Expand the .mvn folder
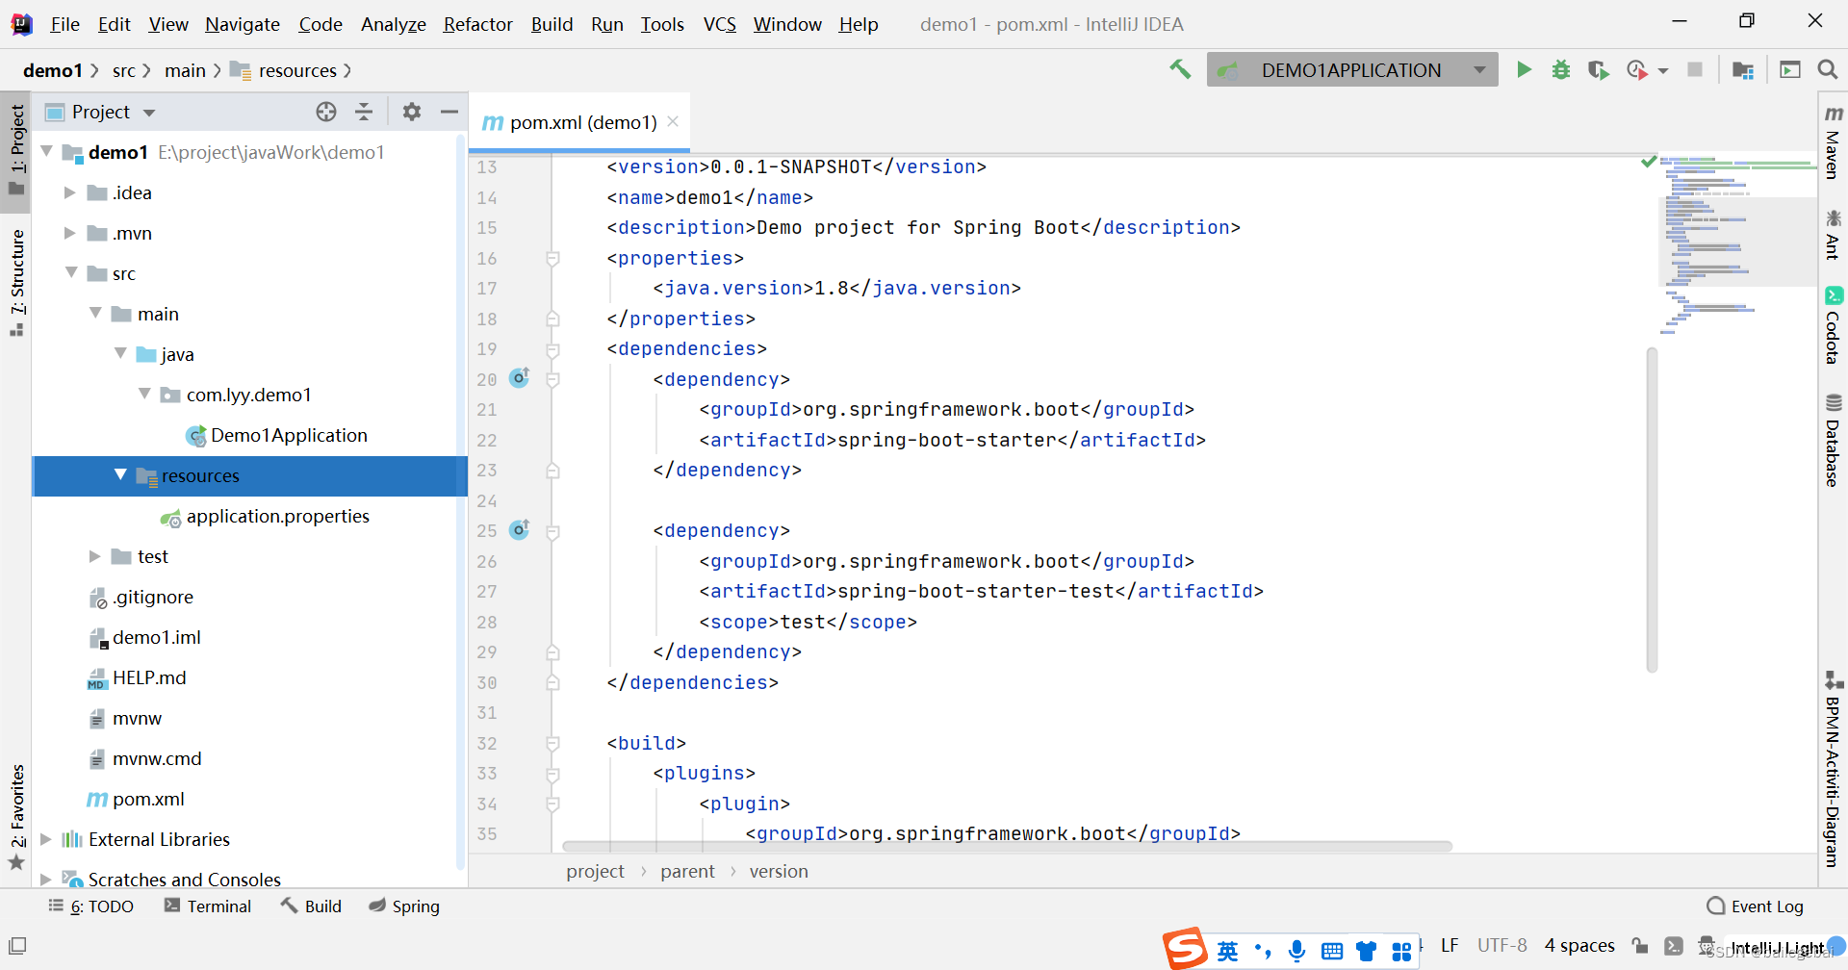Viewport: 1848px width, 970px height. pos(69,233)
